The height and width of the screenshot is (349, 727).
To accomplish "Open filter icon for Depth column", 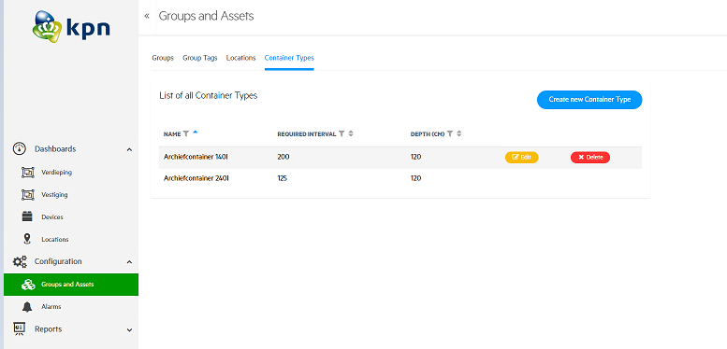I will (x=450, y=134).
